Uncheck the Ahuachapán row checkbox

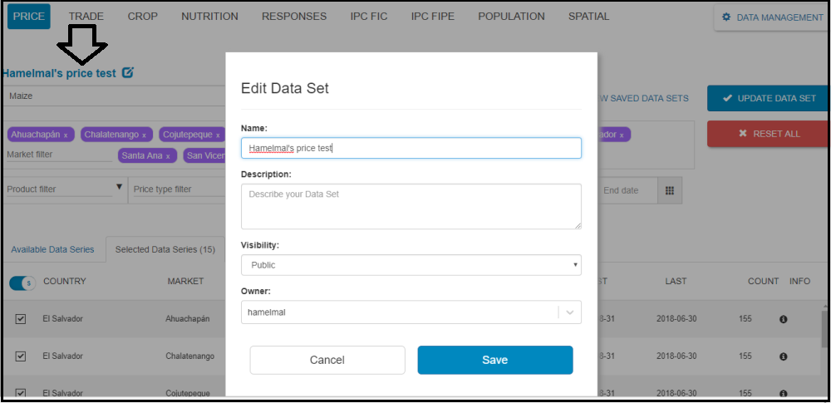(22, 319)
